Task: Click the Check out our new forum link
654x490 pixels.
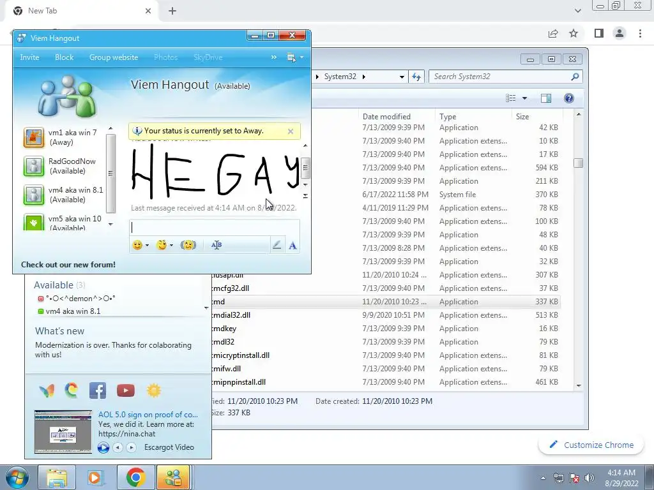Action: (x=68, y=265)
